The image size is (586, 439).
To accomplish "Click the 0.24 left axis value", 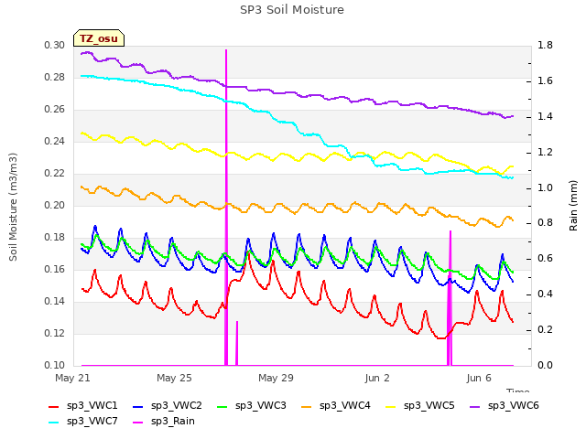I will [55, 141].
